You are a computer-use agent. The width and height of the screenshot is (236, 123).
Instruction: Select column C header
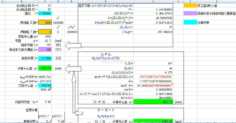click(45, 1)
